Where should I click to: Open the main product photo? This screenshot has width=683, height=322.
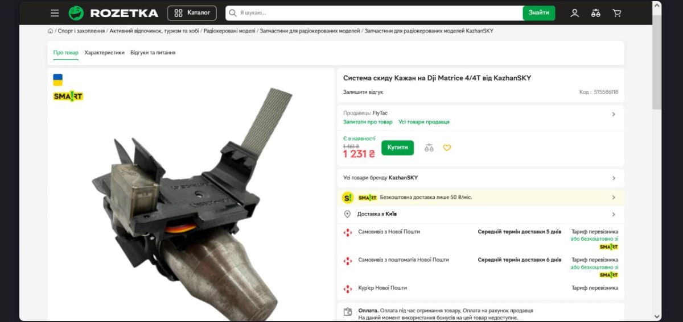pos(191,204)
